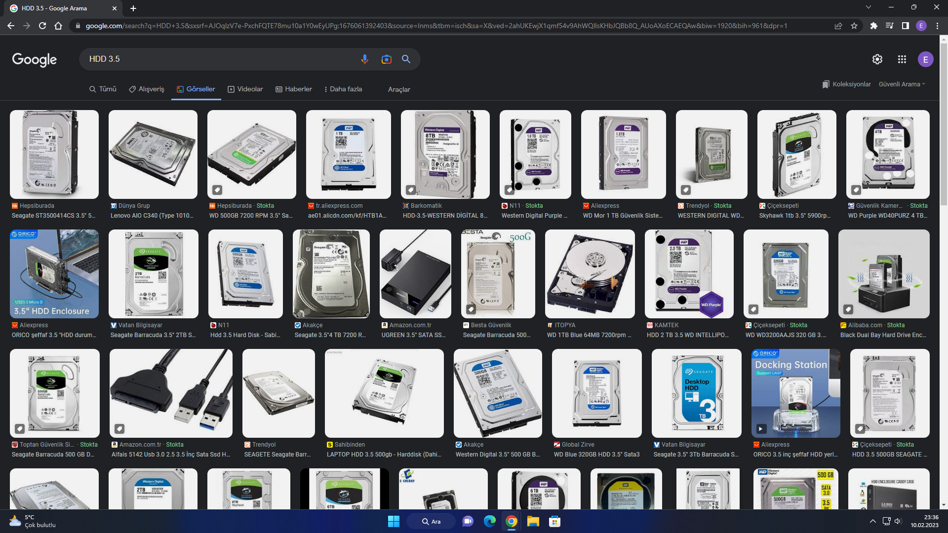The image size is (948, 533).
Task: Click the voice search microphone icon
Action: click(364, 59)
